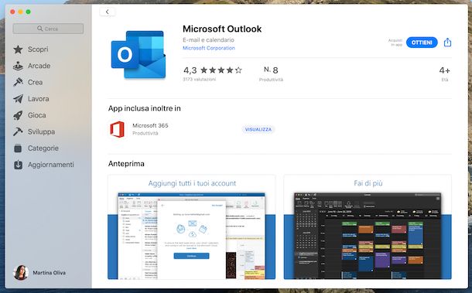Click the Microsoft 365 Office icon
Viewport: 472px width, 293px height.
[118, 129]
